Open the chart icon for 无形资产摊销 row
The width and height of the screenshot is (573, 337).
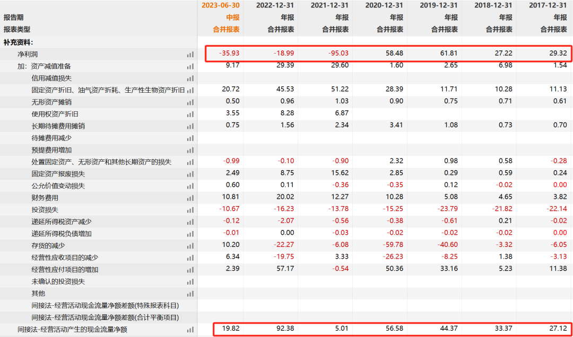(x=190, y=102)
